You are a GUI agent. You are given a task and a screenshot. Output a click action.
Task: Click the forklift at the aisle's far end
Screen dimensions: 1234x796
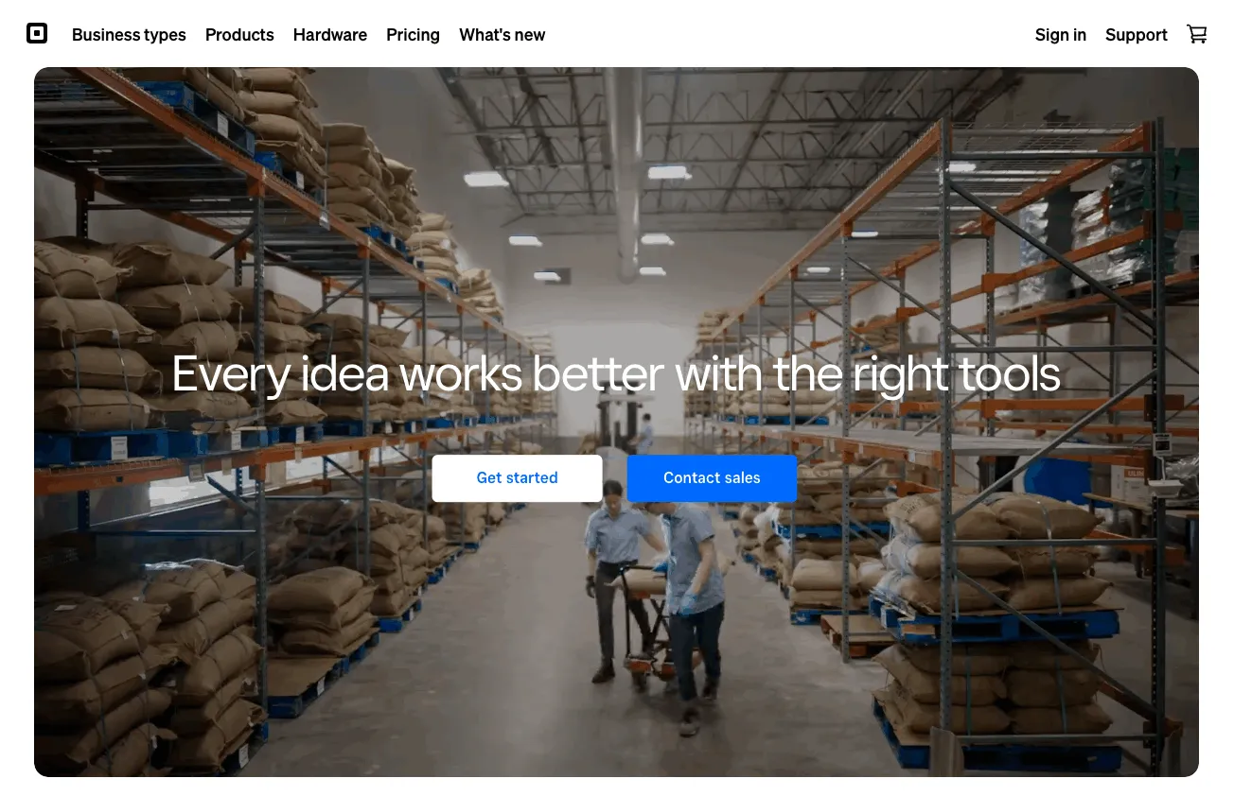coord(617,425)
